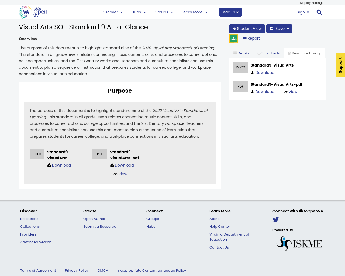Download Standard9-VisualArts-pdf from Resource Library
This screenshot has width=345, height=276.
pos(263,92)
